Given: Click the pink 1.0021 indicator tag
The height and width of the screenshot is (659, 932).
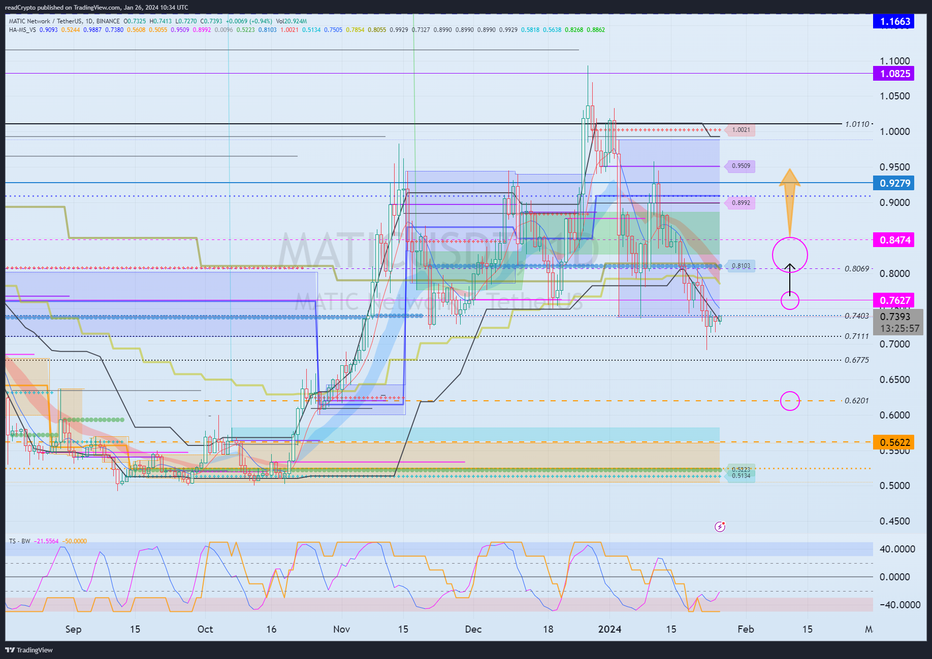Looking at the screenshot, I should click(740, 130).
